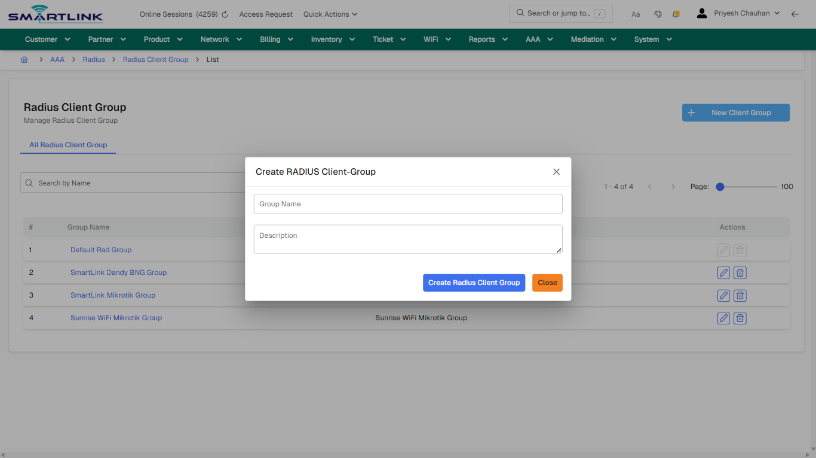Click the font size Aa icon
This screenshot has width=816, height=458.
point(636,14)
